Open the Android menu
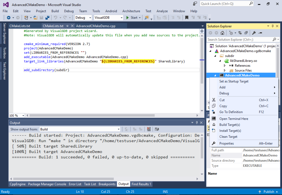Screen dimensions: 282x195 pos(111,11)
